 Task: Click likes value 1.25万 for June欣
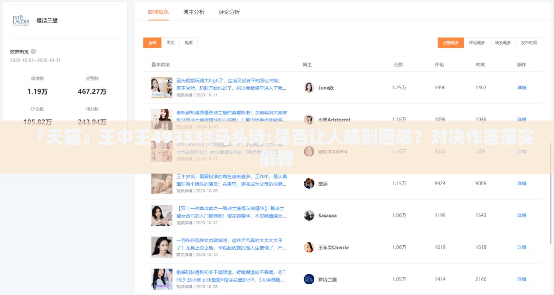pos(399,88)
